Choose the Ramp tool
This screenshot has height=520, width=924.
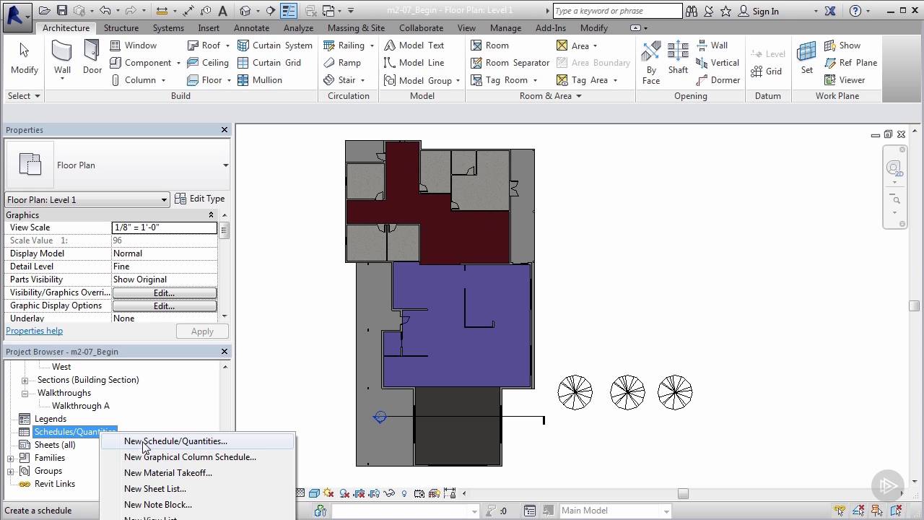pos(341,63)
